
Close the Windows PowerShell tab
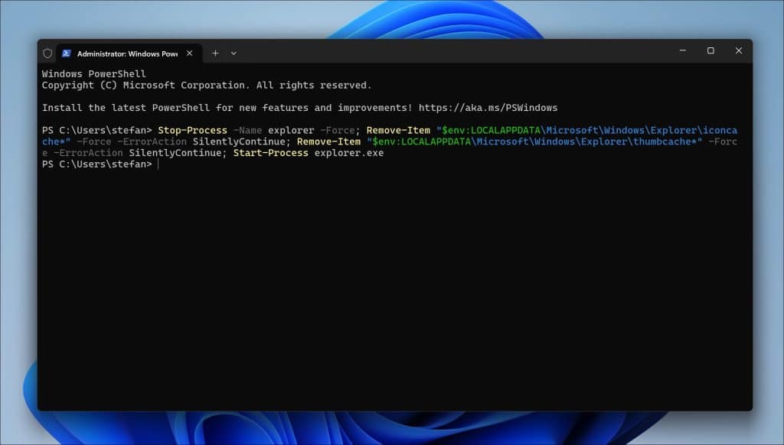pyautogui.click(x=189, y=54)
